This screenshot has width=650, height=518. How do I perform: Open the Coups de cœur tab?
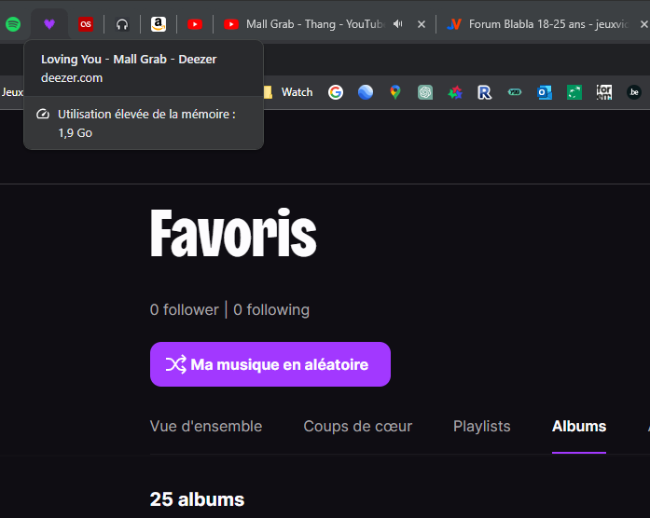pos(358,426)
